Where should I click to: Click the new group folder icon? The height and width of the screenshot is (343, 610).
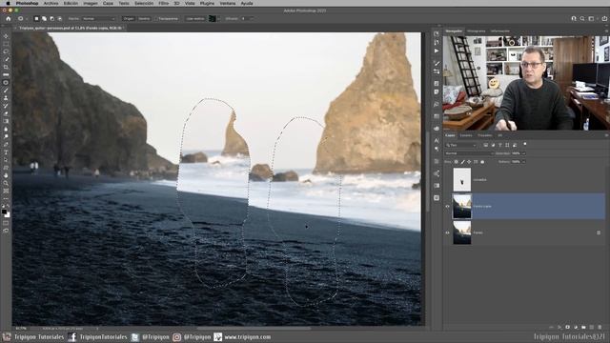(583, 328)
